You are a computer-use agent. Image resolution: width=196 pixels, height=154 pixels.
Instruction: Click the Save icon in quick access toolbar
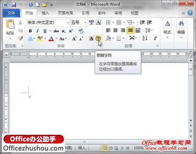pos(14,5)
